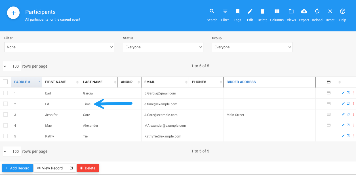
Task: Open Jennifer Core's record in a new window
Action: pyautogui.click(x=348, y=114)
